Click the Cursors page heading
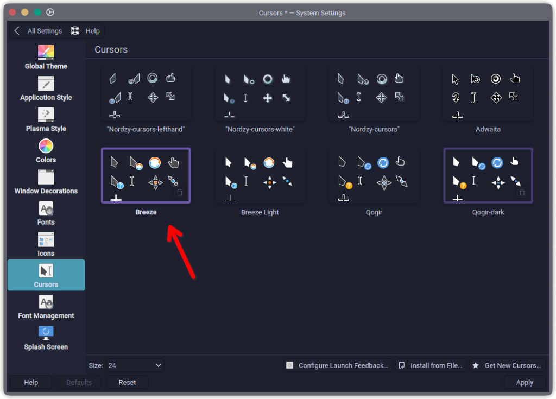Screen dimensions: 556x399 pyautogui.click(x=111, y=49)
